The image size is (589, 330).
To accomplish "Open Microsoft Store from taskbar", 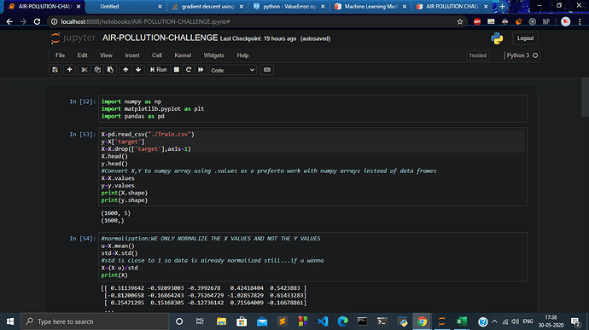I will coord(242,321).
